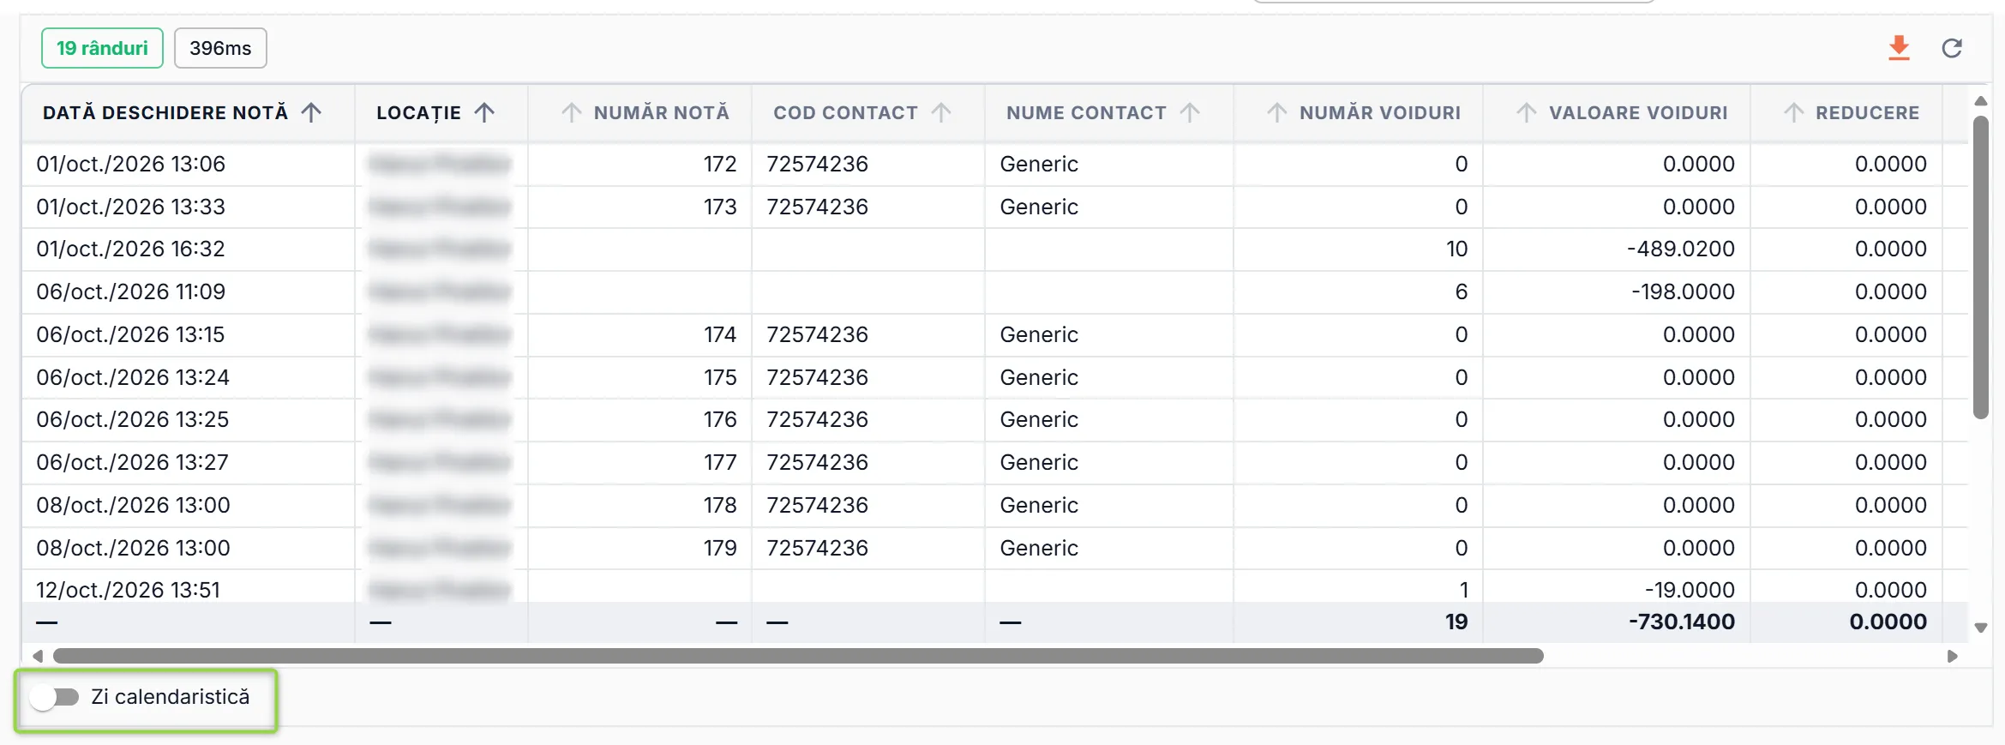
Task: Click the 19 rânduri badge
Action: point(102,48)
